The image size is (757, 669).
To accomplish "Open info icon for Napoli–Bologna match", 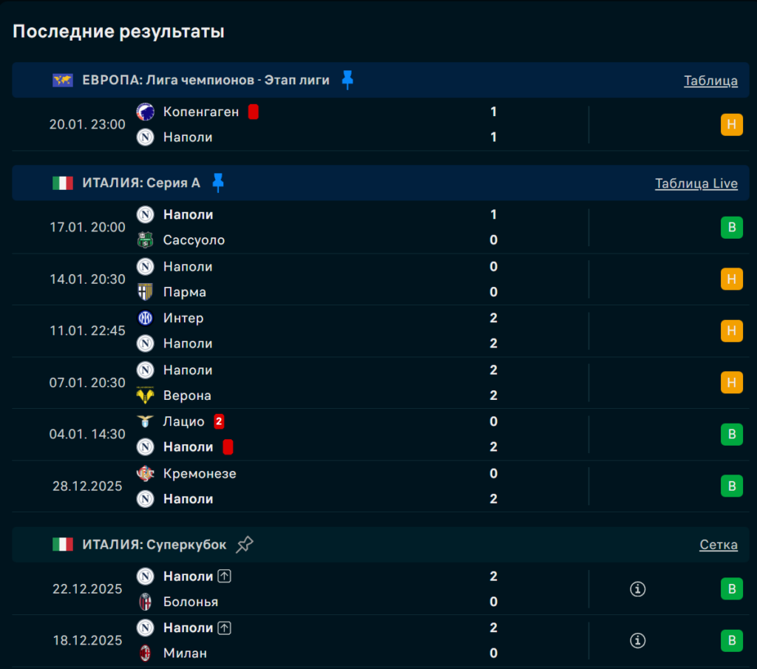I will (637, 589).
